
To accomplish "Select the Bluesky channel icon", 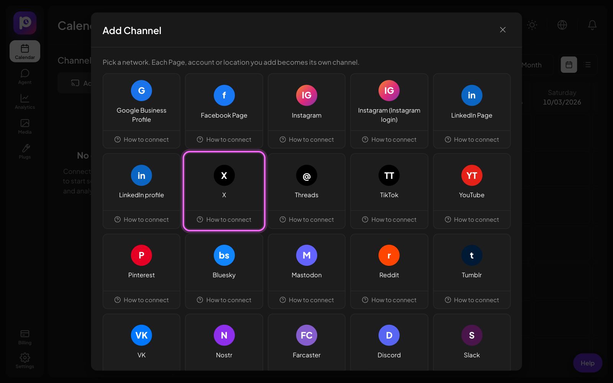I will tap(224, 255).
